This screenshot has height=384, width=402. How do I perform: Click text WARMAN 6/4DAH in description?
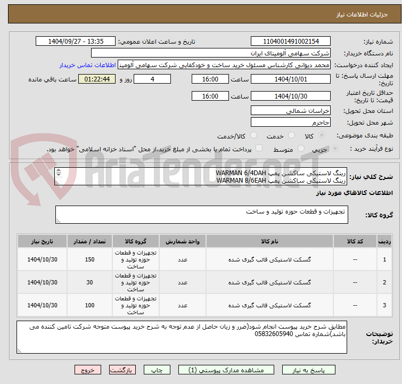click(241, 173)
